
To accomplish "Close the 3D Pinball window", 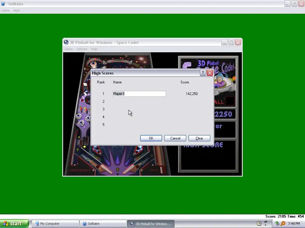I will tap(238, 42).
